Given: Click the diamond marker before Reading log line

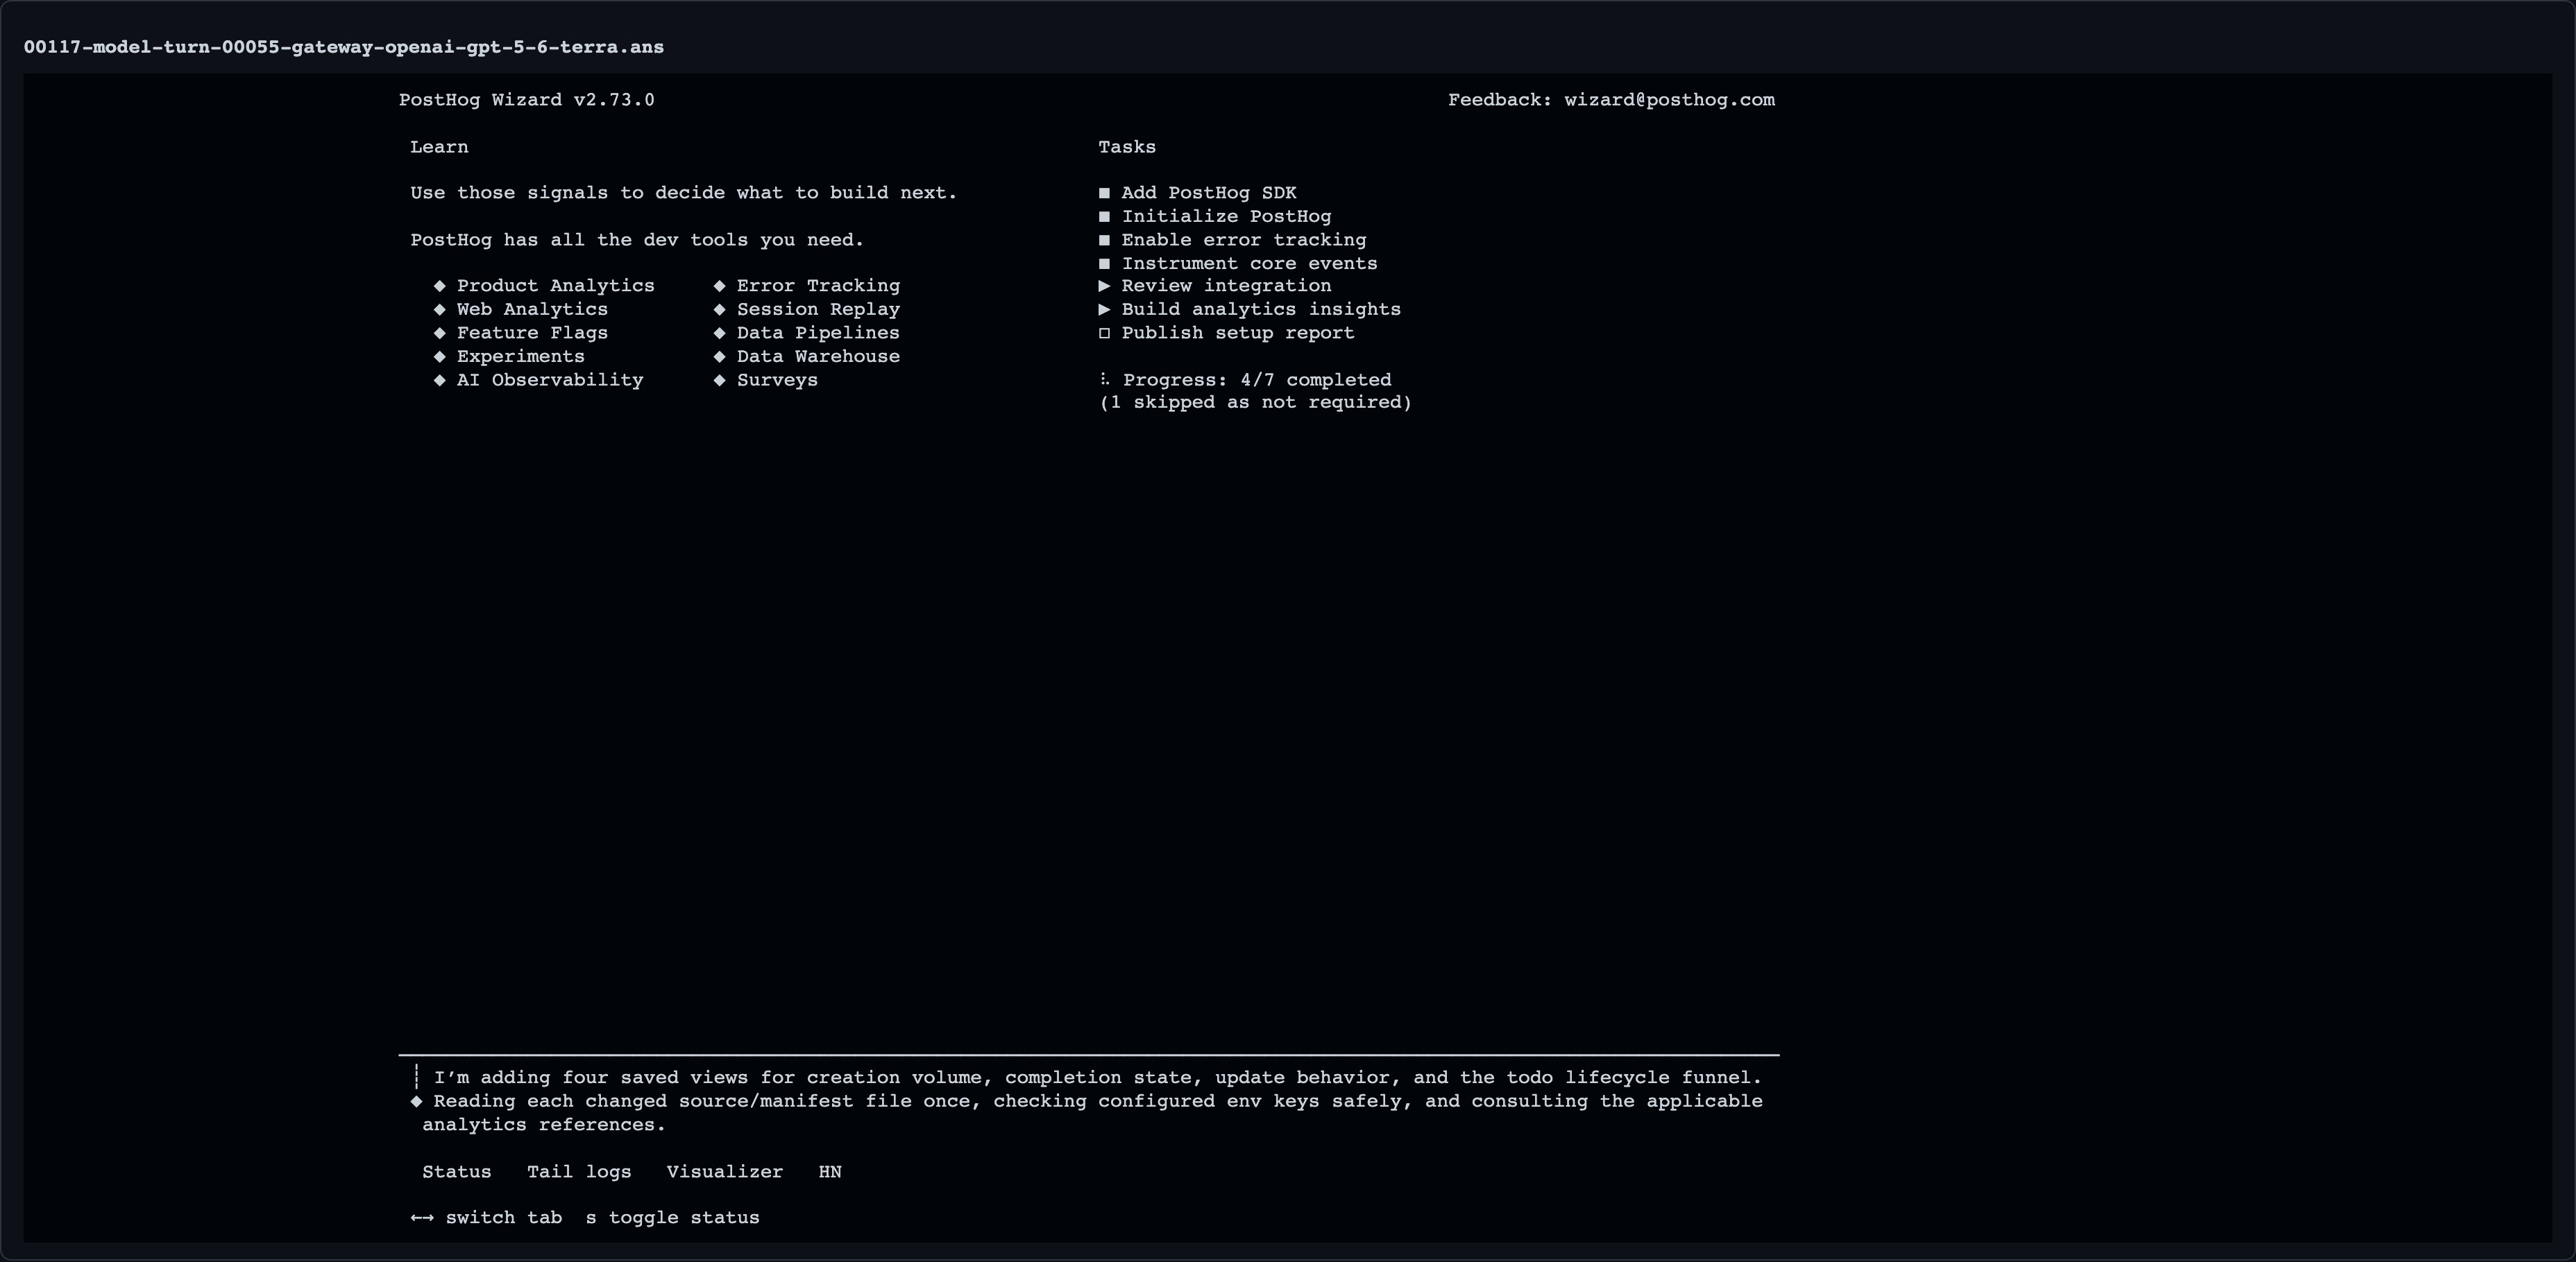Looking at the screenshot, I should pyautogui.click(x=416, y=1101).
